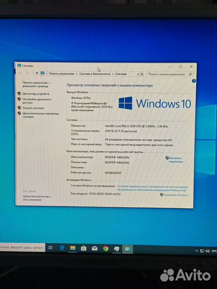Open Дополнительные параметры системы link

coord(41,115)
